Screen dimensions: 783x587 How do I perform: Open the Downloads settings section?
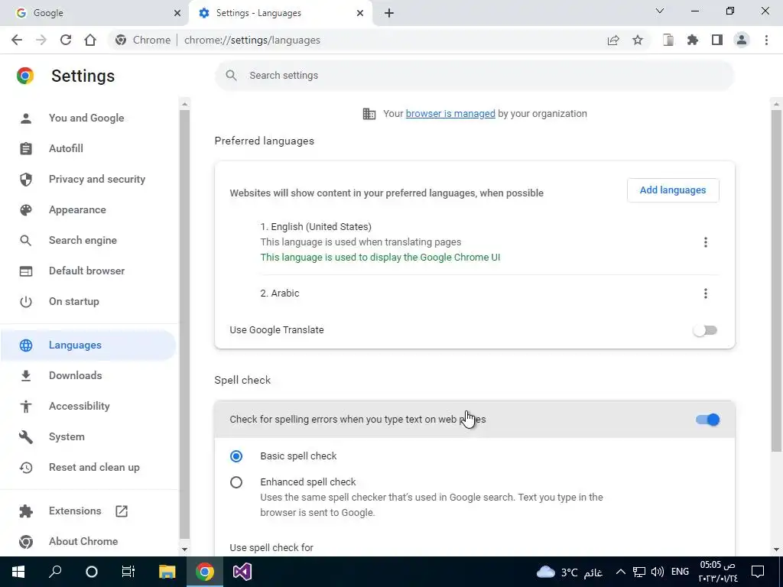pos(76,375)
